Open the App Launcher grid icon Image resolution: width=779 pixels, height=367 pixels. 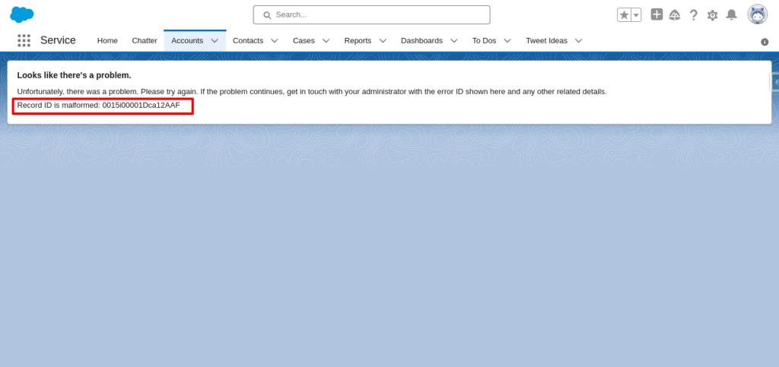[24, 41]
